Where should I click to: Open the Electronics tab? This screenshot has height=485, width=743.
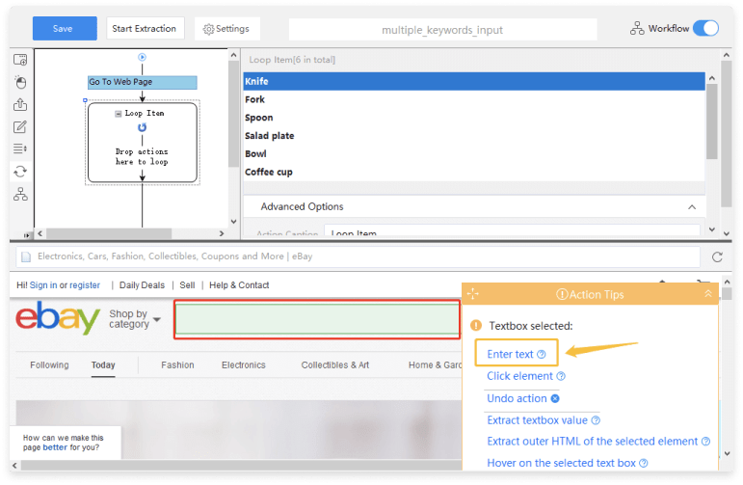244,365
